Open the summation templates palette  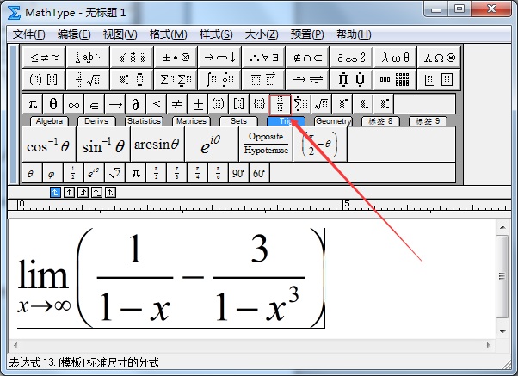tap(176, 79)
